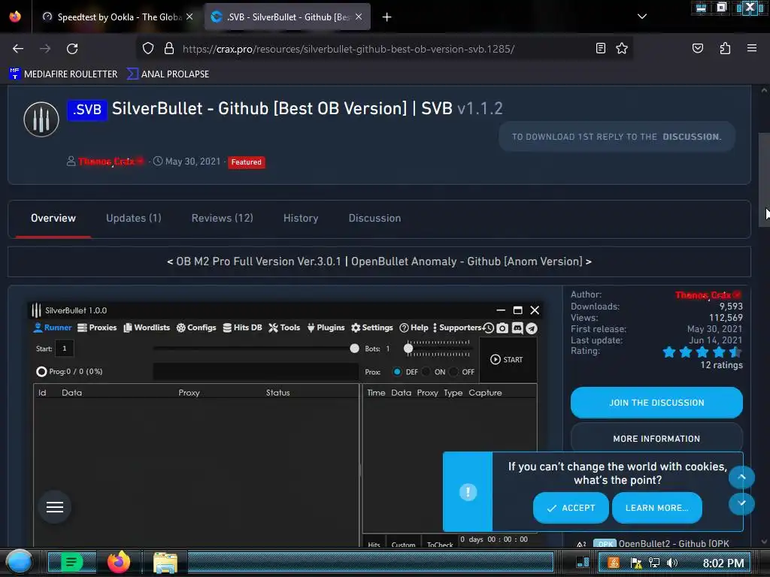Viewport: 770px width, 577px height.
Task: Click Proxies menu in SilverBullet screenshot
Action: (97, 328)
